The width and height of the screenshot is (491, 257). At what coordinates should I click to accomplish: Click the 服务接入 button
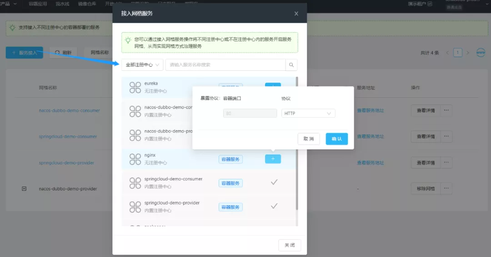tap(25, 53)
